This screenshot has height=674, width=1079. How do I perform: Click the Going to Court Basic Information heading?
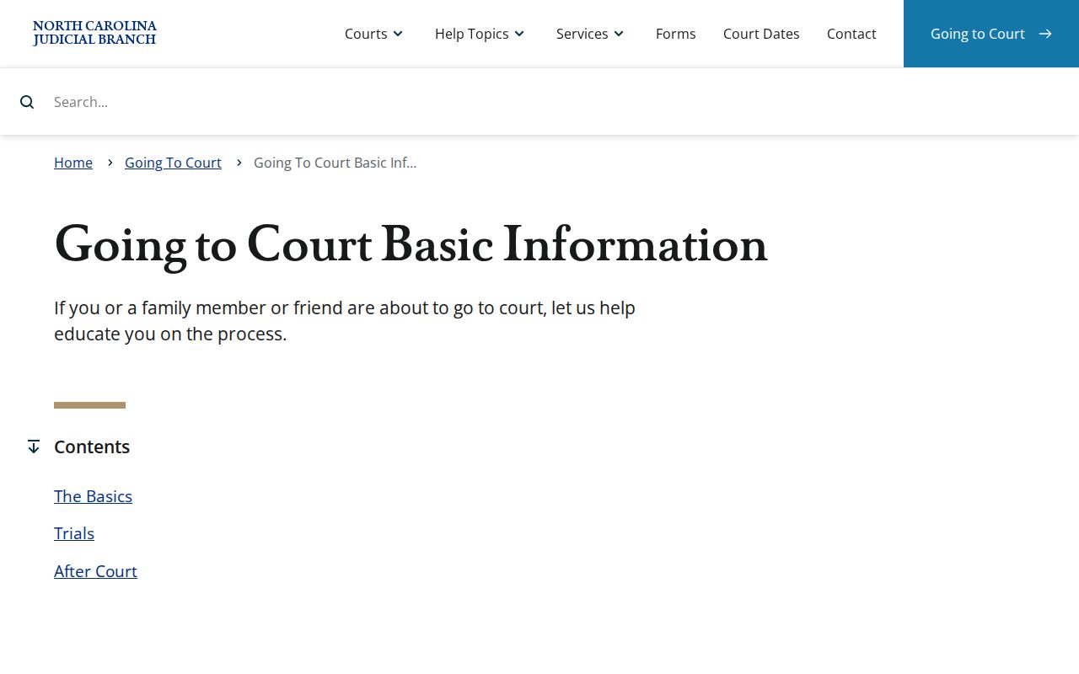coord(411,245)
